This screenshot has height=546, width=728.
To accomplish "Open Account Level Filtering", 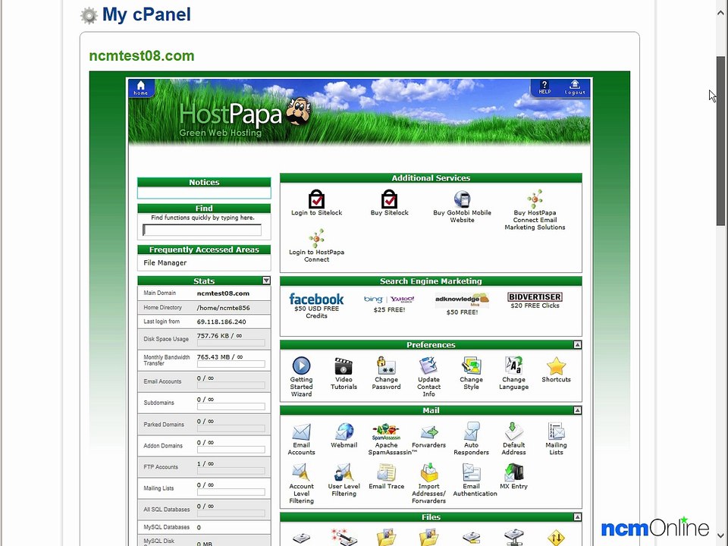I will [x=301, y=484].
